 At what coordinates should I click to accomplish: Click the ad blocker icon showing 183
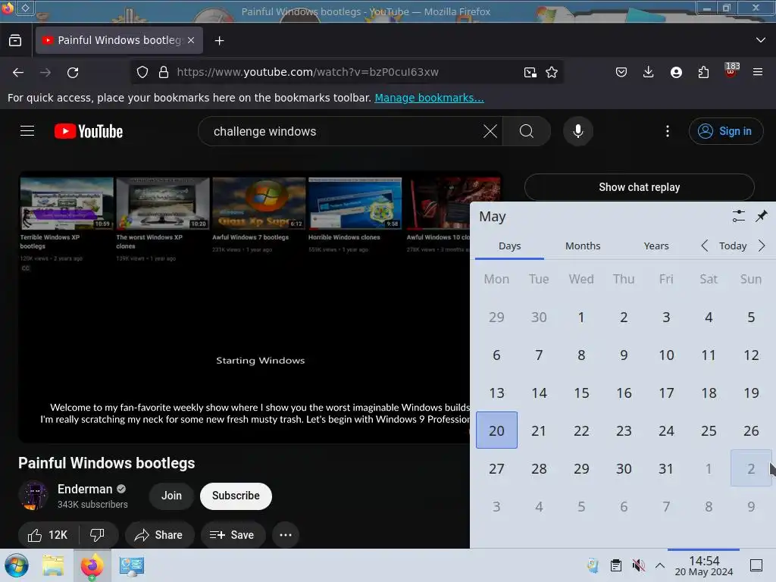click(x=731, y=70)
